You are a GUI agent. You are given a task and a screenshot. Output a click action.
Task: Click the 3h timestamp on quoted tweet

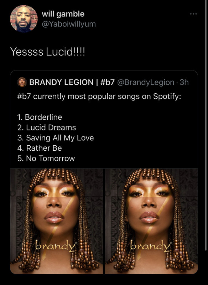point(184,82)
